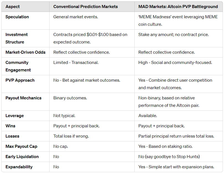The image size is (224, 173).
Task: Select the 'Market-Driven Odds' row label
Action: click(x=25, y=52)
